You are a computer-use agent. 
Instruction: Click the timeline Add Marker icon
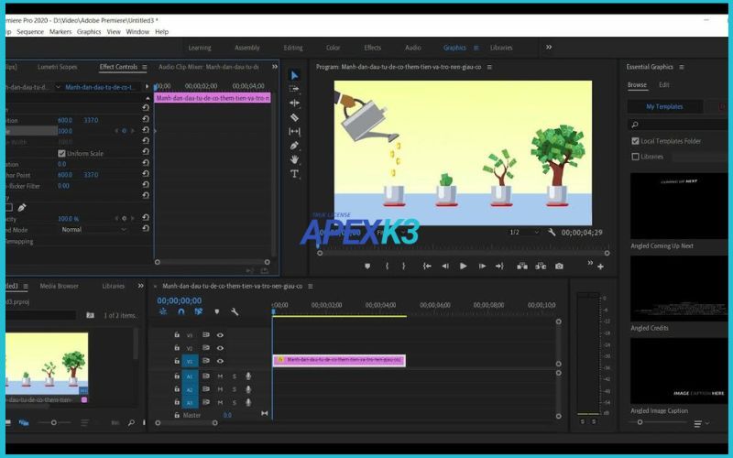[217, 311]
